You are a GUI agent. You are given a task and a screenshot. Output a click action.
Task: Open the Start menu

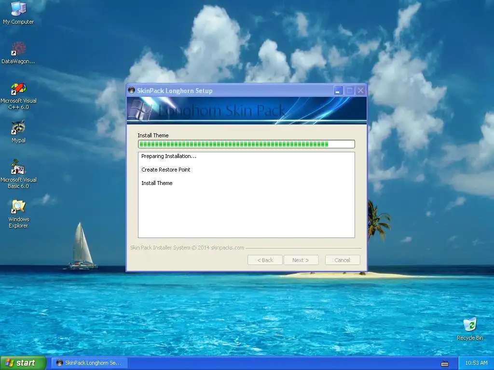pyautogui.click(x=23, y=363)
